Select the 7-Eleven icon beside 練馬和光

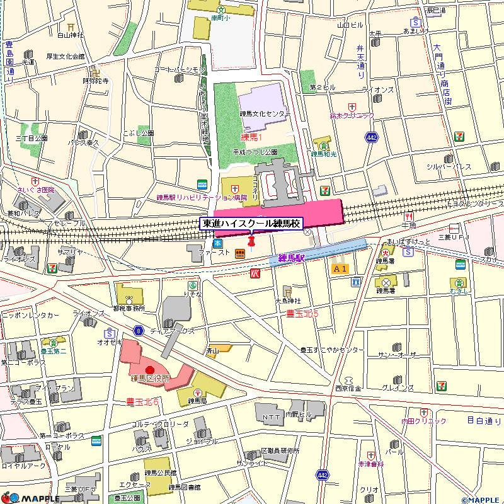tap(325, 190)
